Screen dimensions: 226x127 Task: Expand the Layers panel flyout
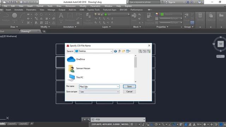[x=106, y=27]
